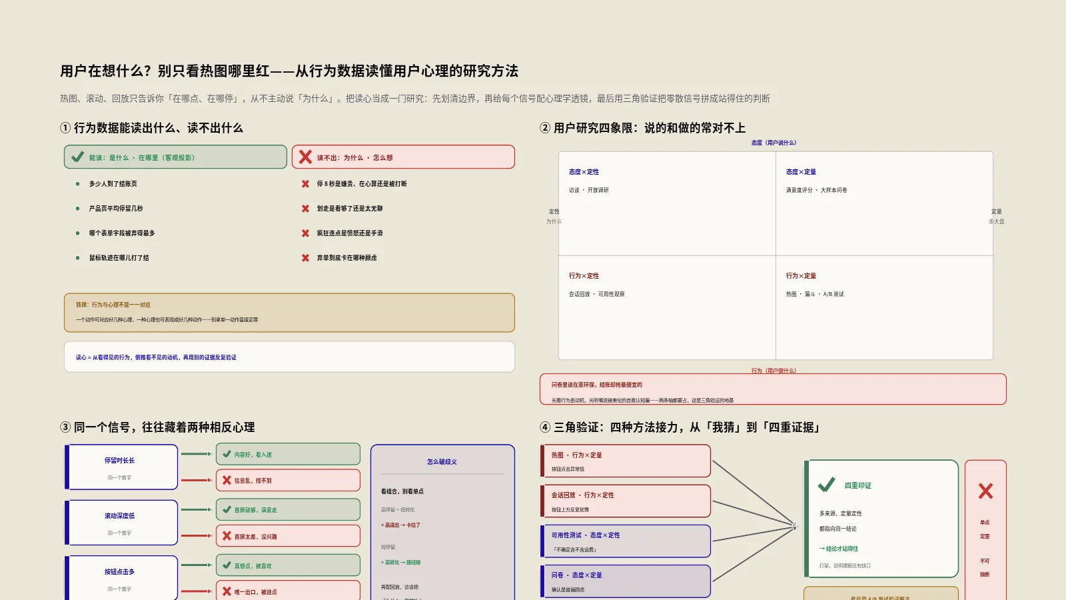Click the red X above 单点定罪

click(985, 491)
